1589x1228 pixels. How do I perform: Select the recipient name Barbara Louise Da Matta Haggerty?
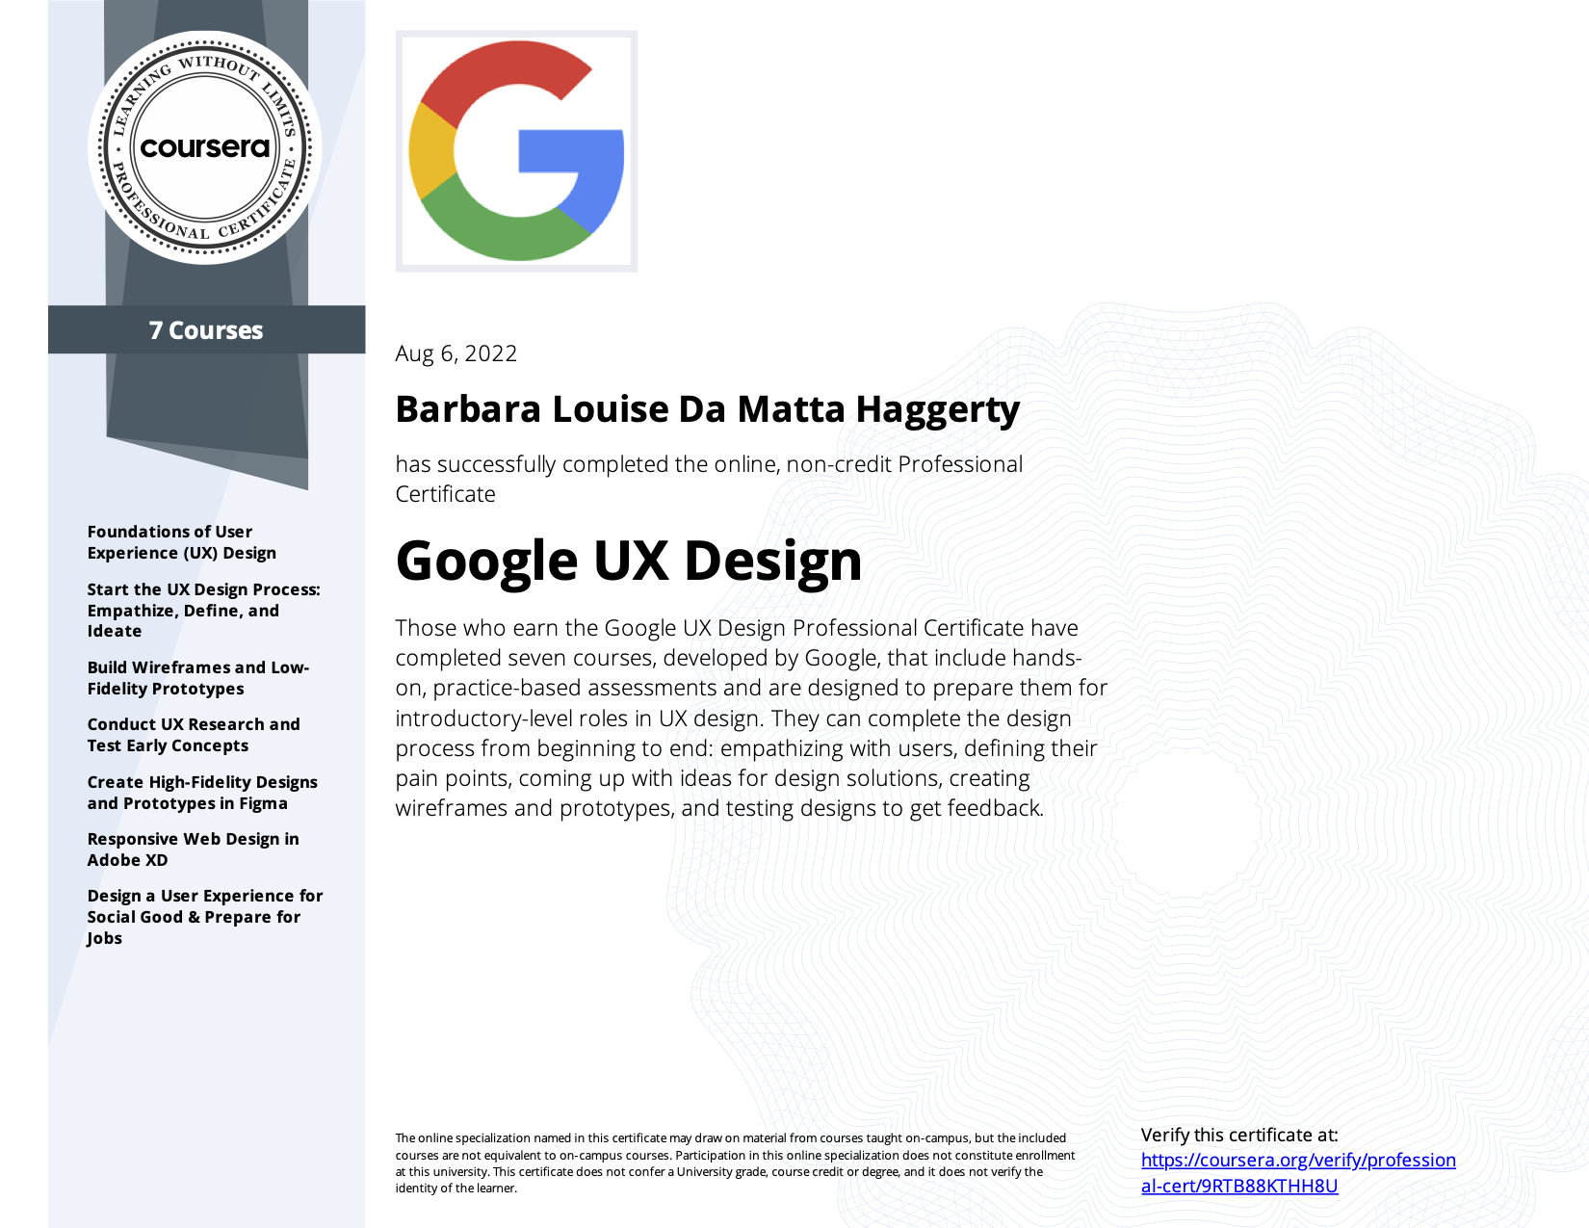(709, 407)
